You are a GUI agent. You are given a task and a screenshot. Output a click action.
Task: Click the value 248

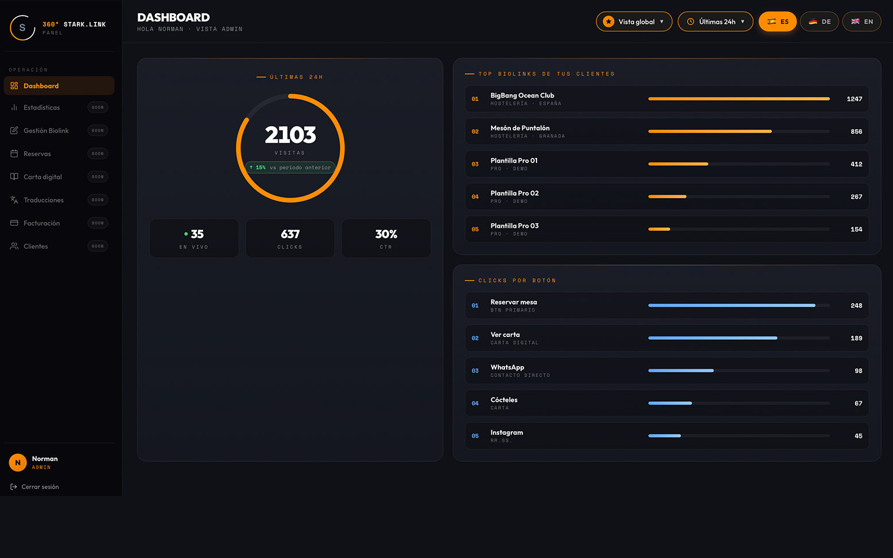coord(856,305)
